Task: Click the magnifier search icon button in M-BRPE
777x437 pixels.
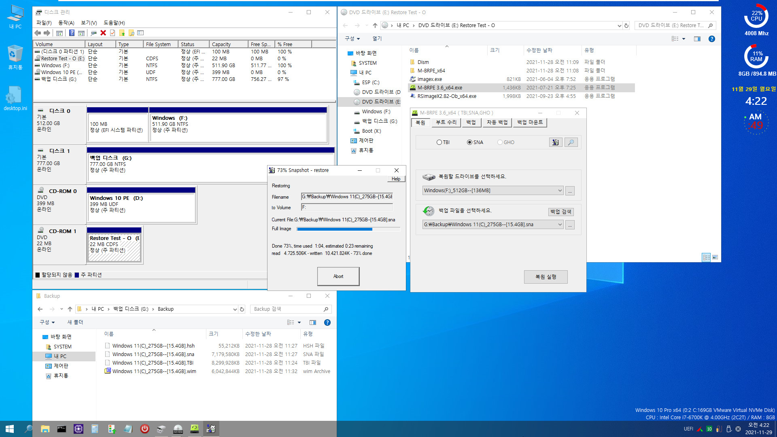Action: (x=571, y=142)
